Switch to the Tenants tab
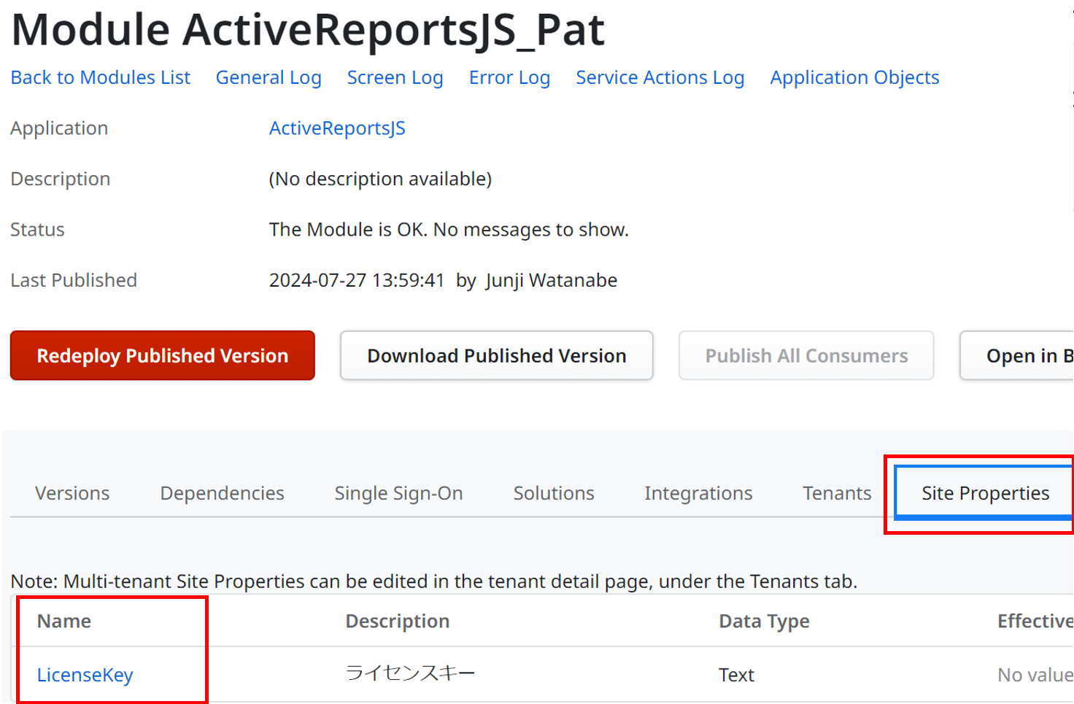The height and width of the screenshot is (704, 1074). point(837,493)
